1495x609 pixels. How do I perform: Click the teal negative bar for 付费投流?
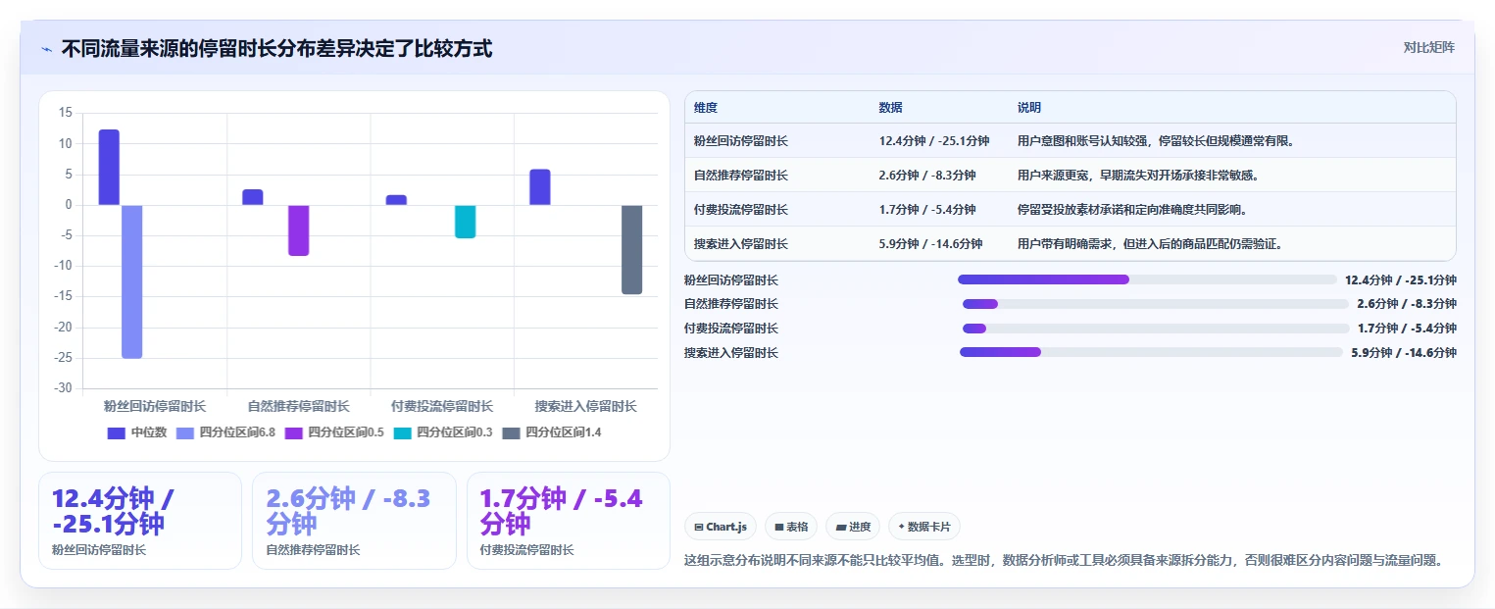click(465, 222)
